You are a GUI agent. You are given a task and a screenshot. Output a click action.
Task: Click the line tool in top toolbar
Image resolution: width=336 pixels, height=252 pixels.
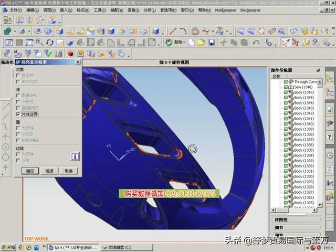[173, 31]
